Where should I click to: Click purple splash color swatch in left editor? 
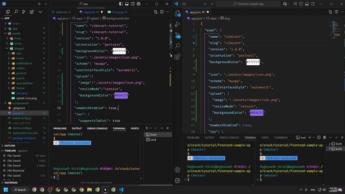click(121, 95)
